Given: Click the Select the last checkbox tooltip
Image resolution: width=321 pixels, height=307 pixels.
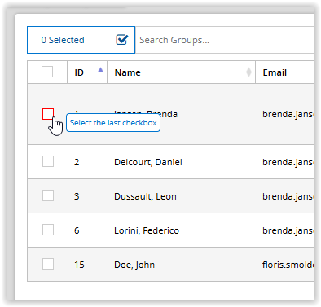Looking at the screenshot, I should 113,123.
